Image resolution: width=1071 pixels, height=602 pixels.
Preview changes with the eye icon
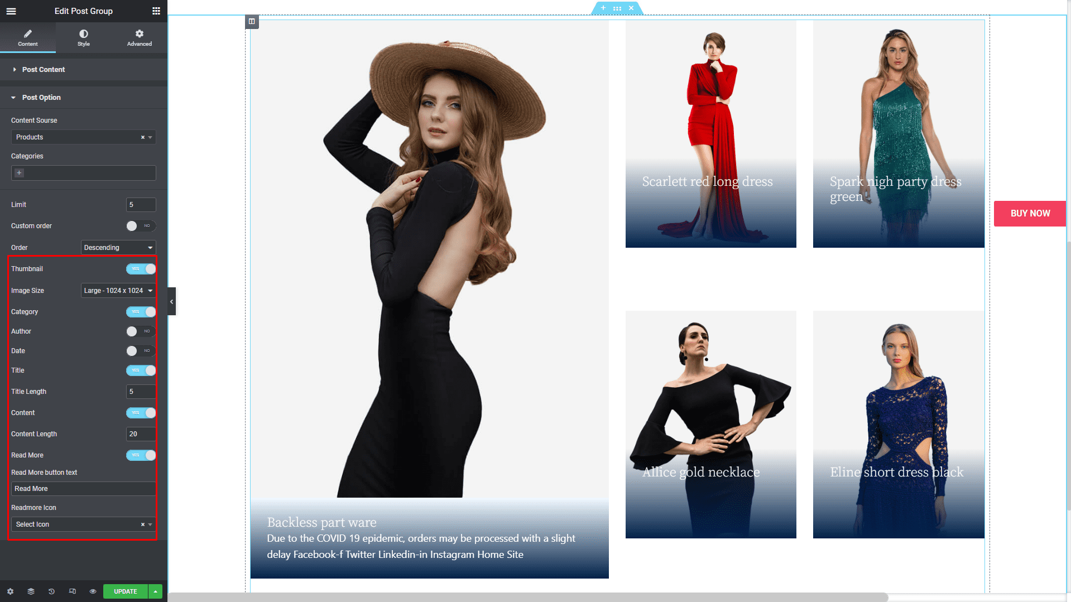click(93, 591)
